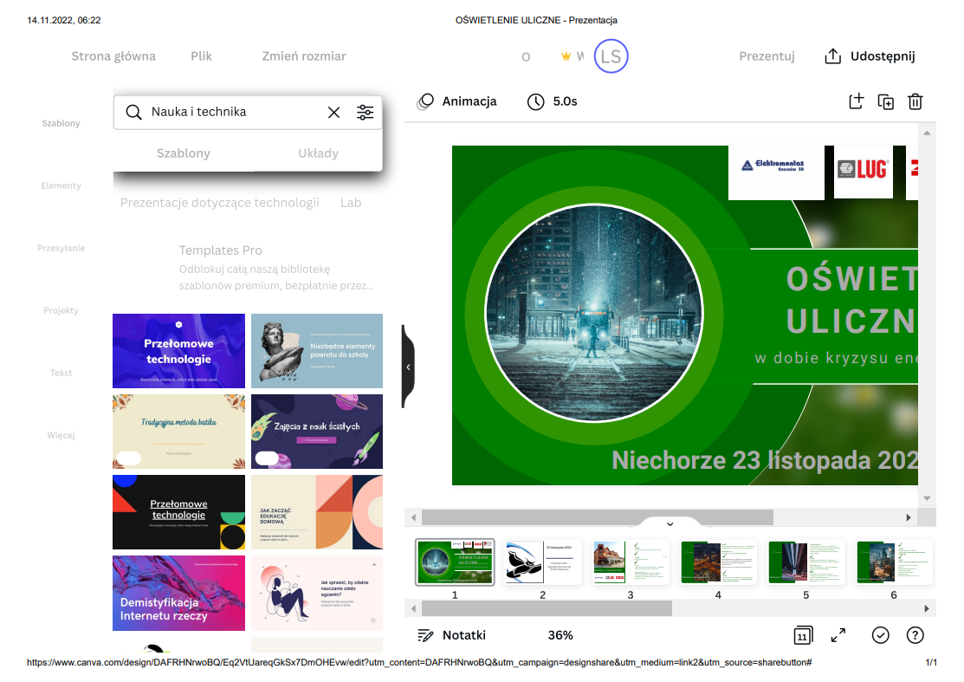
Task: Collapse the page thumbnails strip chevron
Action: pos(670,524)
